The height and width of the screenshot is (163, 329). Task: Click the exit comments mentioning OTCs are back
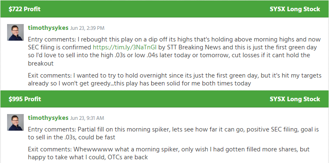169,153
